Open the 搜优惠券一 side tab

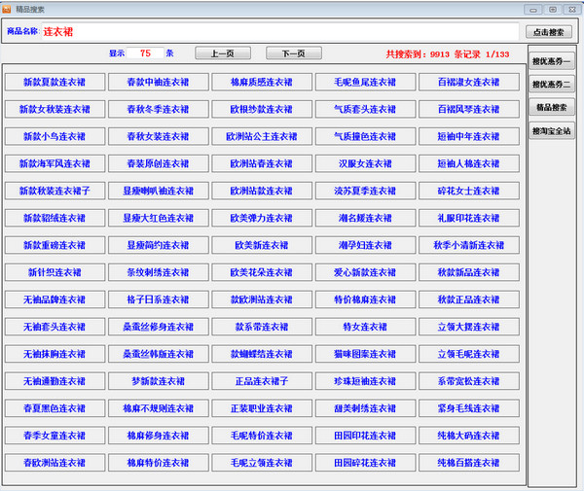(552, 61)
